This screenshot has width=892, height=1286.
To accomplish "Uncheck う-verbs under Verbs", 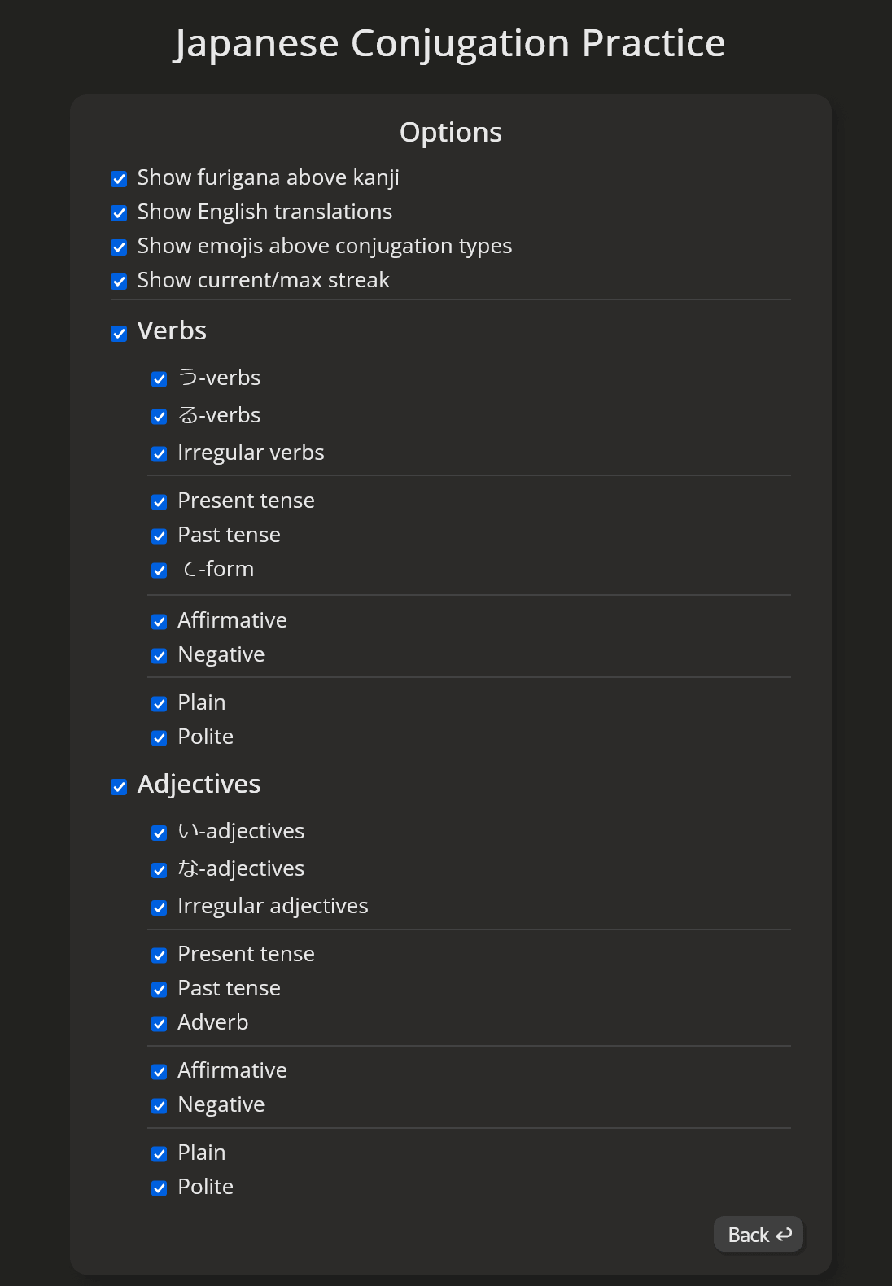I will [x=160, y=378].
